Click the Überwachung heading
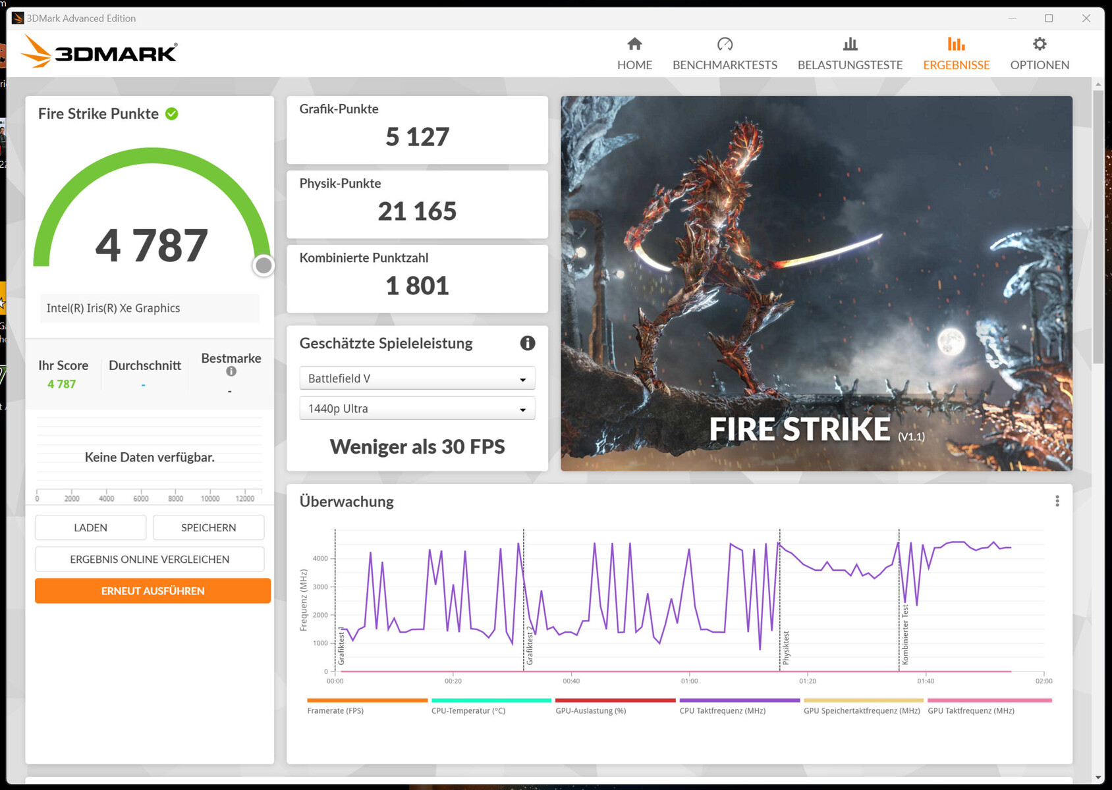Image resolution: width=1112 pixels, height=790 pixels. click(347, 502)
